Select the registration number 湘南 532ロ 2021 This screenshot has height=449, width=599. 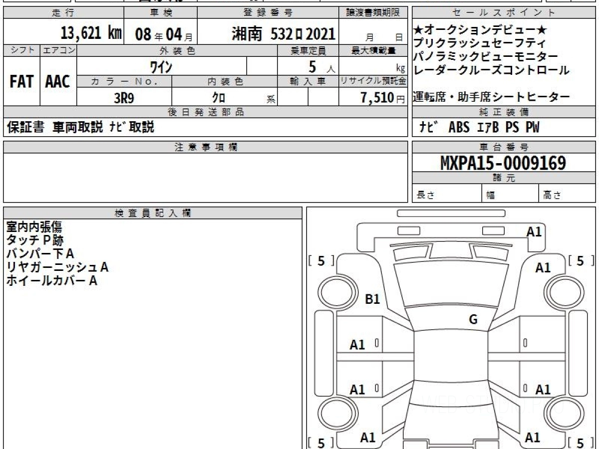click(283, 34)
